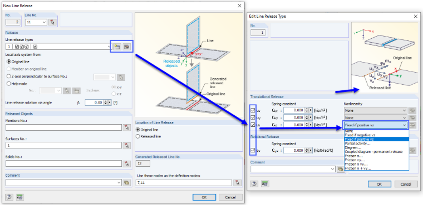
Task: Pick definition nodes graphically
Action: [x=238, y=183]
